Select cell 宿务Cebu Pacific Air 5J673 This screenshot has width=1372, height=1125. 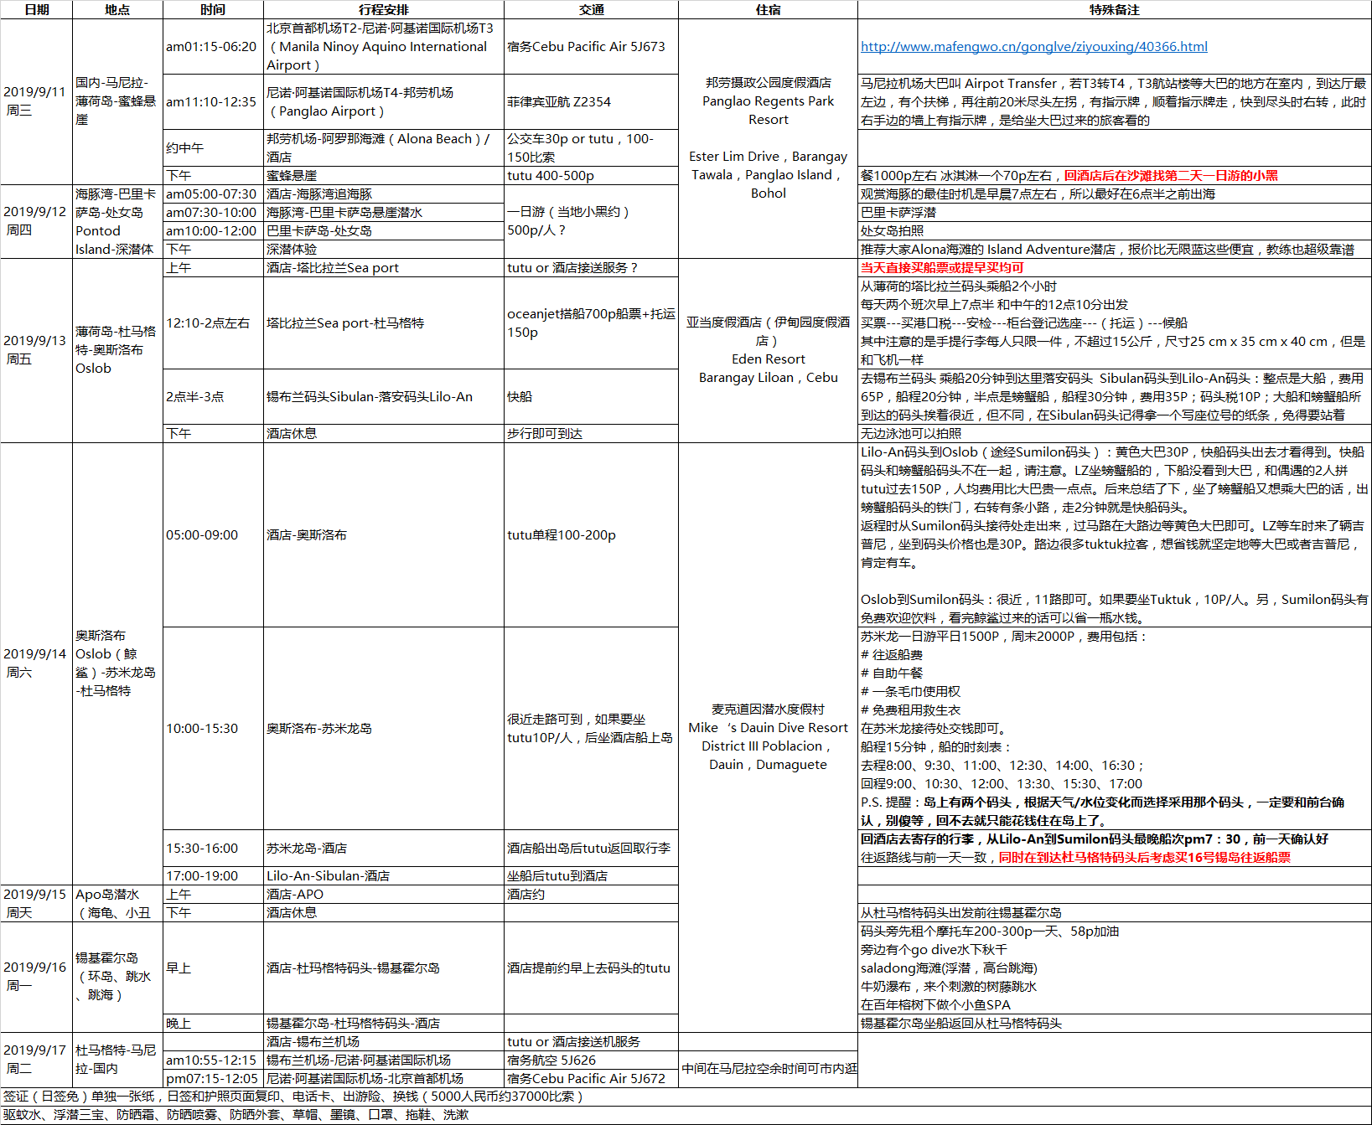591,47
